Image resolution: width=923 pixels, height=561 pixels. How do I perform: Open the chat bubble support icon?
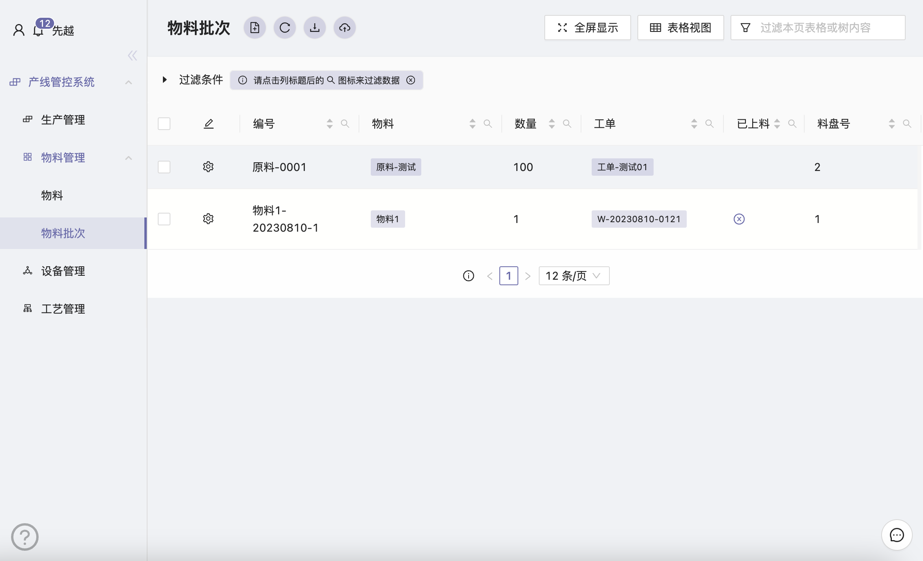(x=897, y=535)
